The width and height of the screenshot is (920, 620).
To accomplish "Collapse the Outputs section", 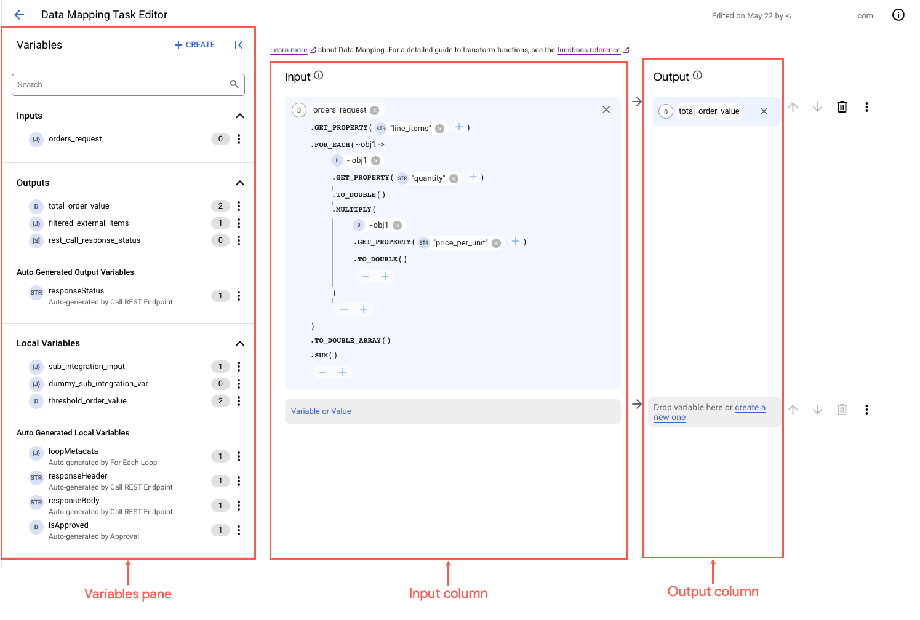I will 239,183.
